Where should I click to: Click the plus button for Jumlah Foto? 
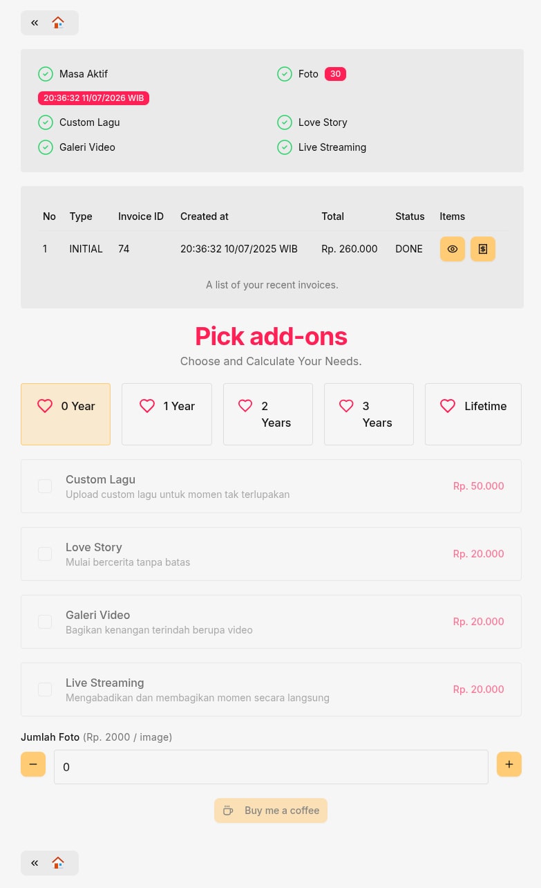(x=509, y=764)
